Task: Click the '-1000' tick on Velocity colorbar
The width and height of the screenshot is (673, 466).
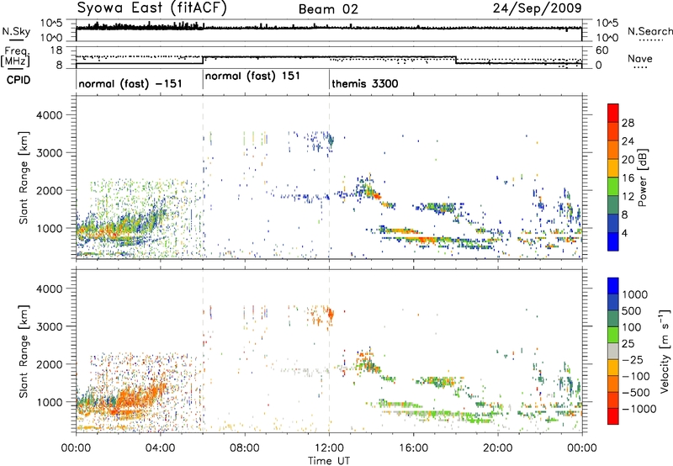Action: [639, 409]
